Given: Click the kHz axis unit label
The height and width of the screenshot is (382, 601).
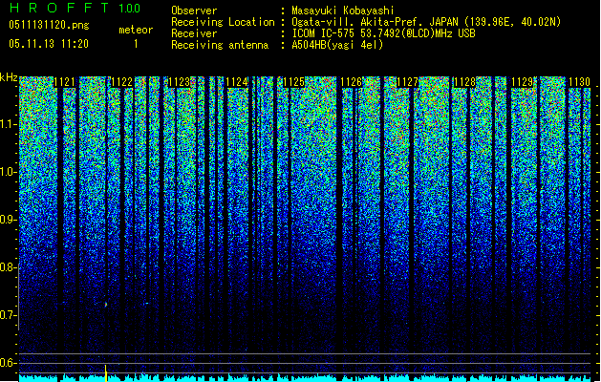Looking at the screenshot, I should pos(9,77).
